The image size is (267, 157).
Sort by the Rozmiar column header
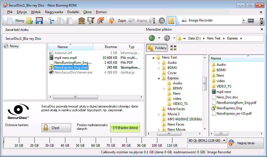[x=106, y=47]
